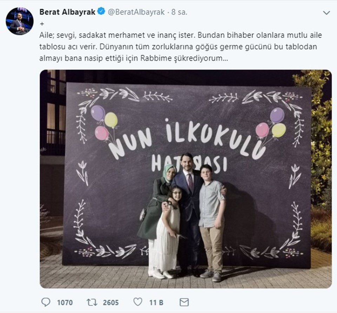Click the Berat Albayrak display name
Image resolution: width=337 pixels, height=313 pixels.
point(67,12)
